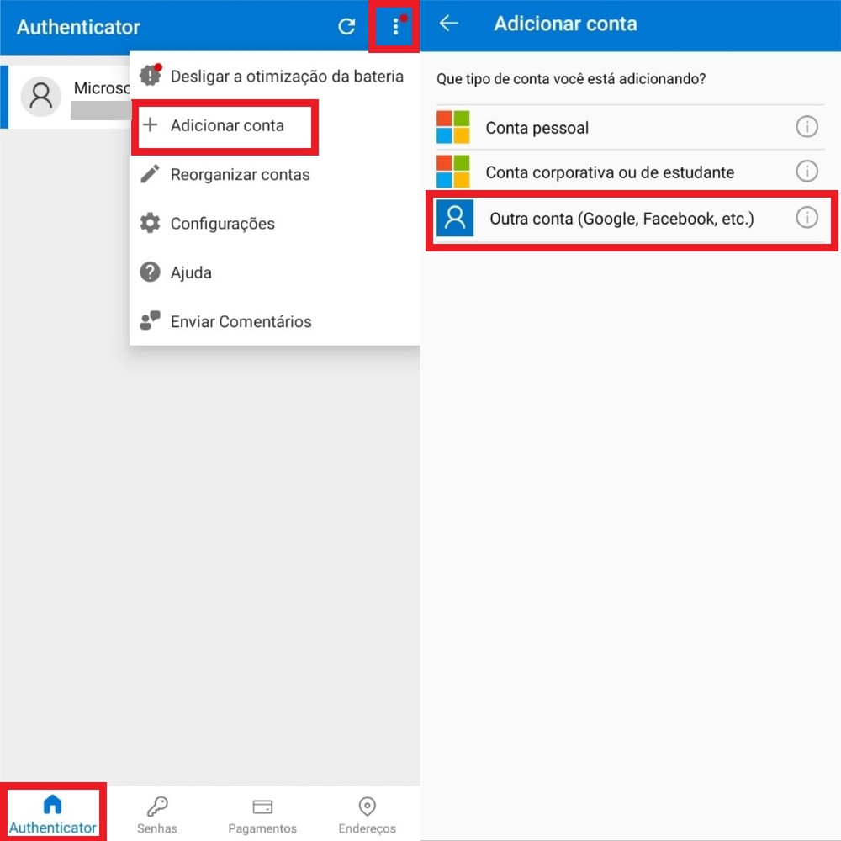
Task: Choose Enviar Comentários
Action: (241, 321)
